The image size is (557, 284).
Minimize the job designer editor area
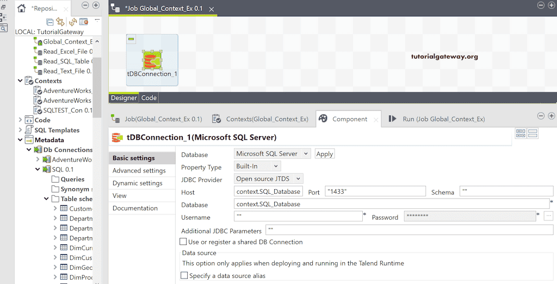pos(541,5)
